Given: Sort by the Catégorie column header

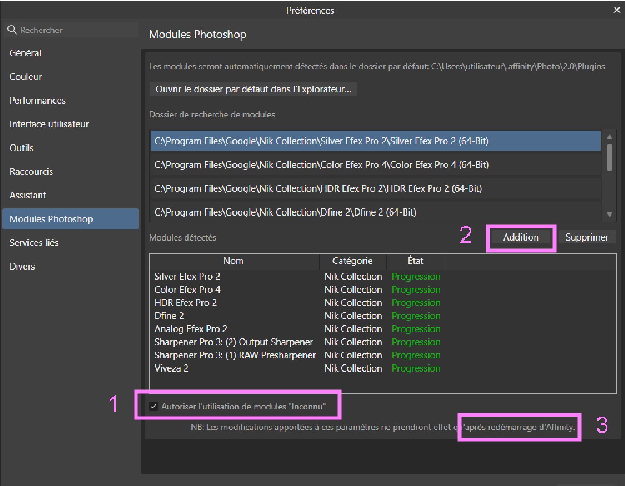Looking at the screenshot, I should [352, 261].
